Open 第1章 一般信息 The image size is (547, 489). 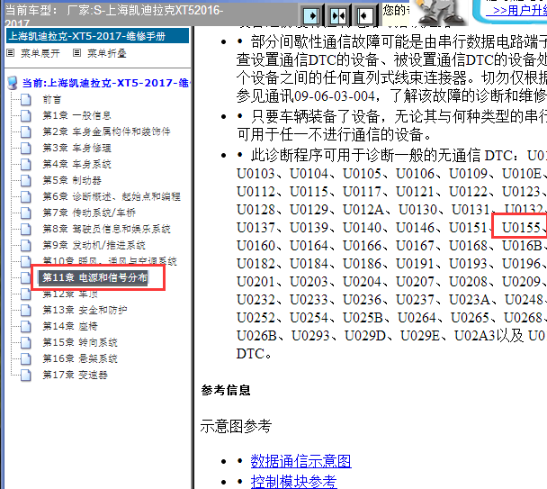(x=76, y=115)
